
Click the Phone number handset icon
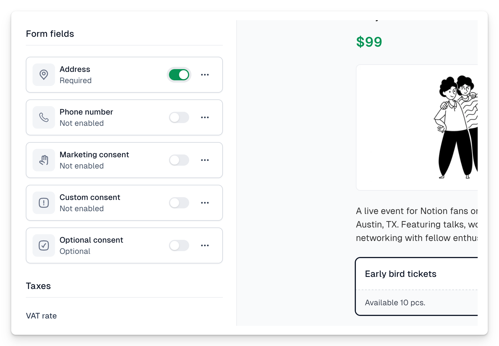(44, 117)
